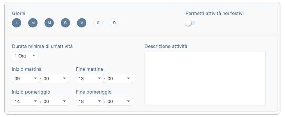Enable Permetti attività nei festivi switch

(x=191, y=23)
